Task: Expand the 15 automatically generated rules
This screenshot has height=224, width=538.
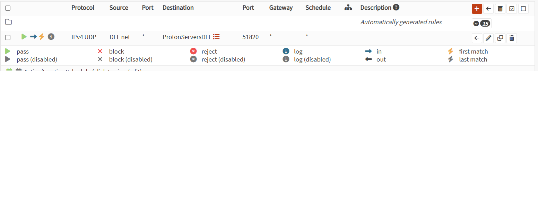Action: 481,24
